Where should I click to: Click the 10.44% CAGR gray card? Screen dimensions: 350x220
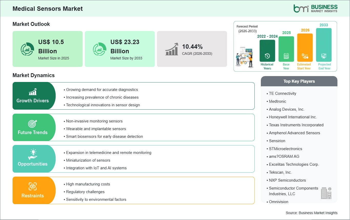click(x=192, y=49)
